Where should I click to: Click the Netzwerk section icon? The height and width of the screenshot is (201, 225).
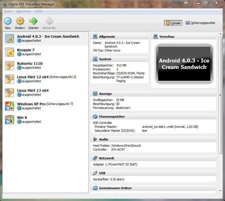(x=95, y=158)
